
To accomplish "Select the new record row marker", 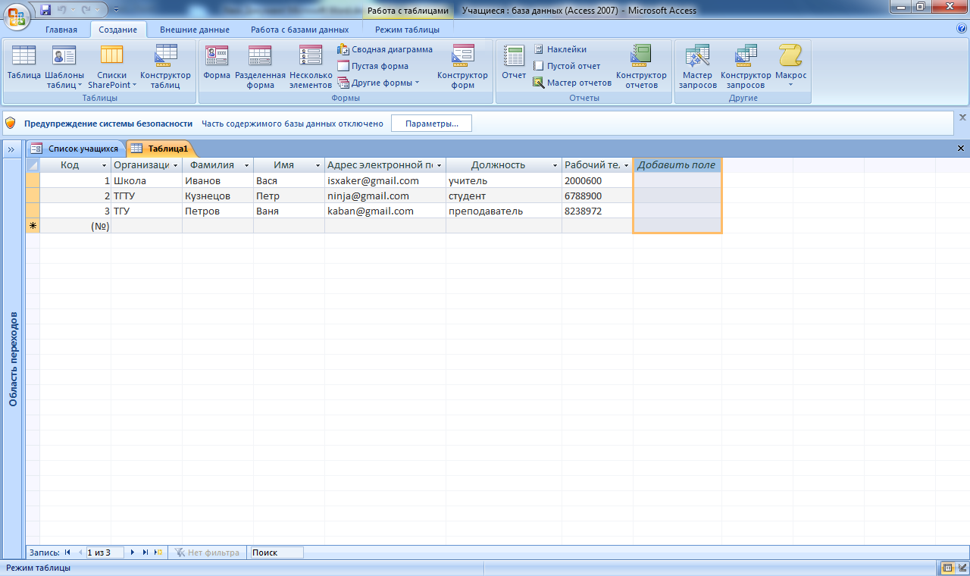I will (x=33, y=226).
